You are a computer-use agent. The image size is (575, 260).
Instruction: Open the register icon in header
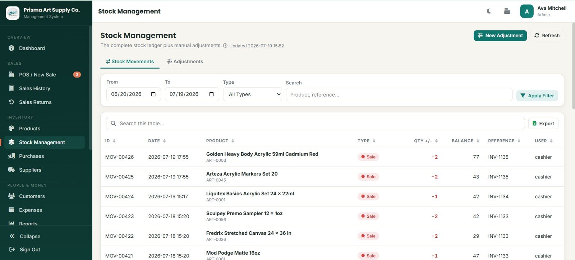507,11
